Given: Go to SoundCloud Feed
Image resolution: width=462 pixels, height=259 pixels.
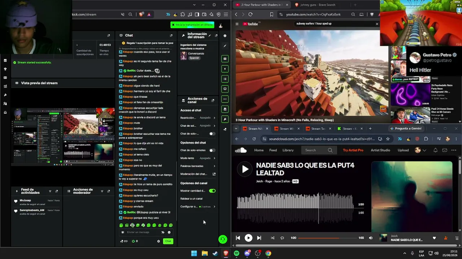Looking at the screenshot, I should tap(273, 150).
